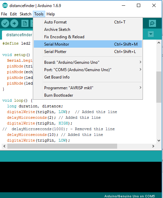Choose Archive Sketch from Tools menu

(88, 30)
